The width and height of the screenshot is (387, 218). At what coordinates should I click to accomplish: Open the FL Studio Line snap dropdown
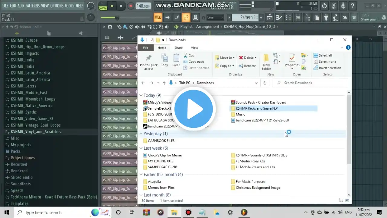[215, 18]
